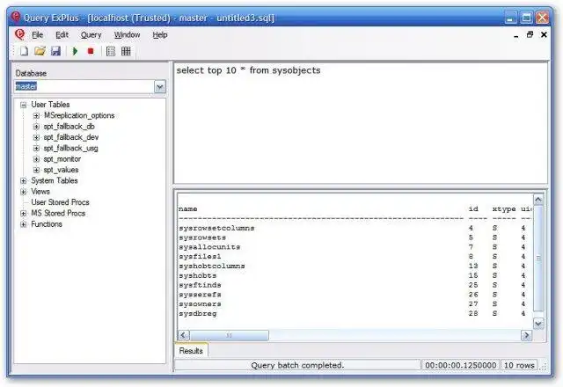563x387 pixels.
Task: Expand the spt_fallback_dev table
Action: [x=36, y=137]
